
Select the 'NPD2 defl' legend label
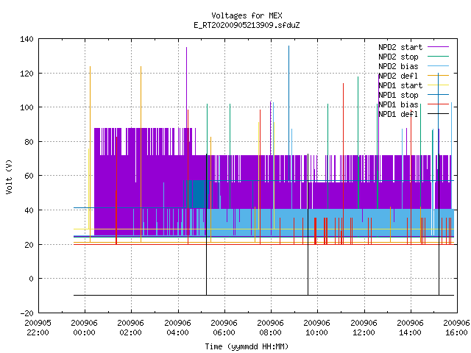click(x=398, y=76)
